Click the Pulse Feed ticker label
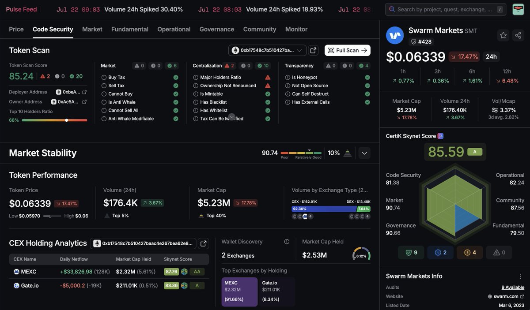 pyautogui.click(x=21, y=9)
